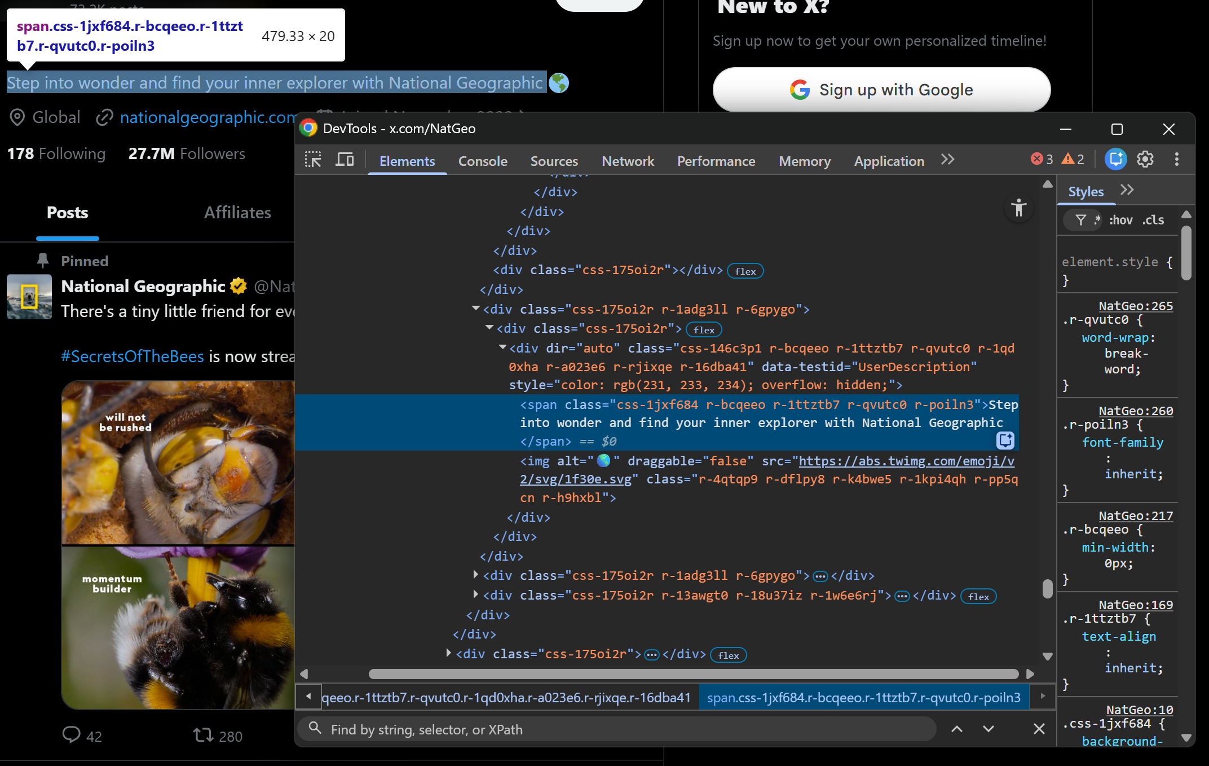Click the gold verified badge icon

239,287
